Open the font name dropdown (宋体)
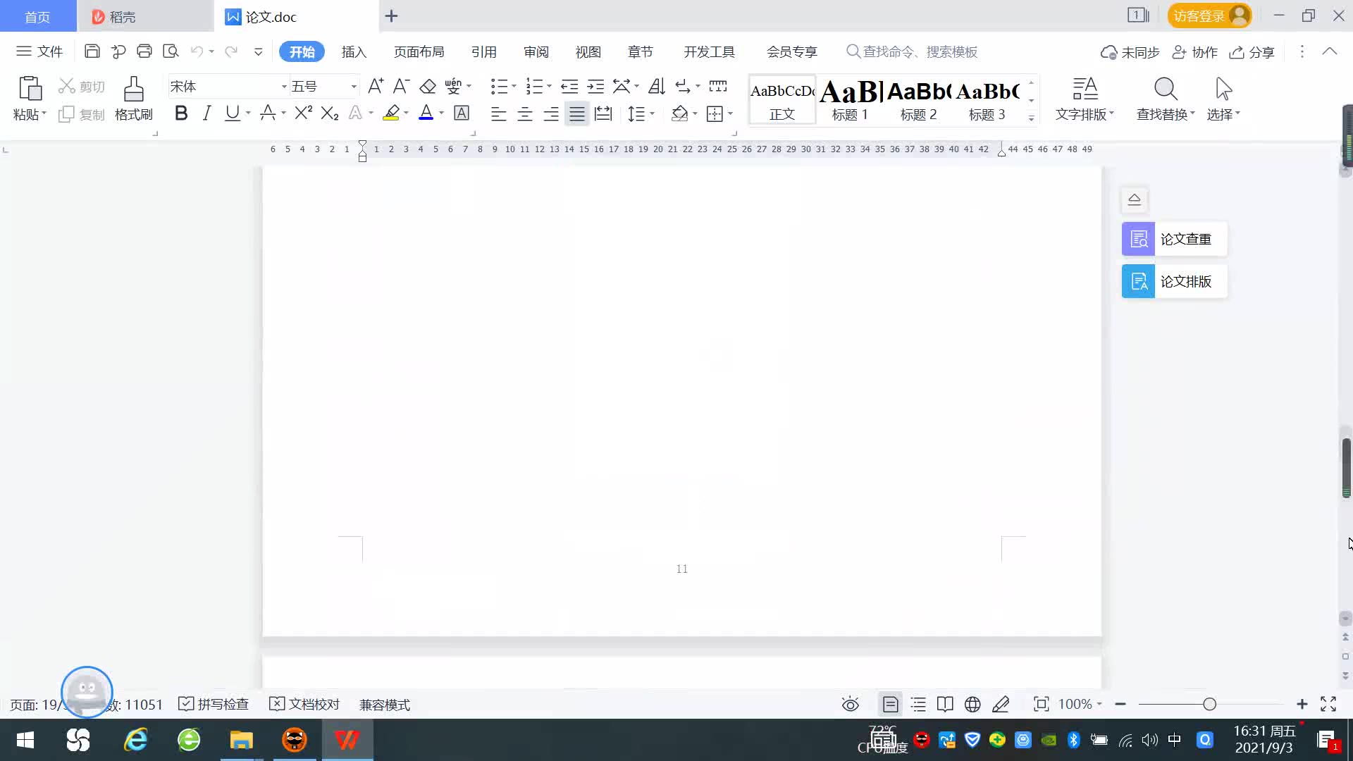 pos(284,87)
